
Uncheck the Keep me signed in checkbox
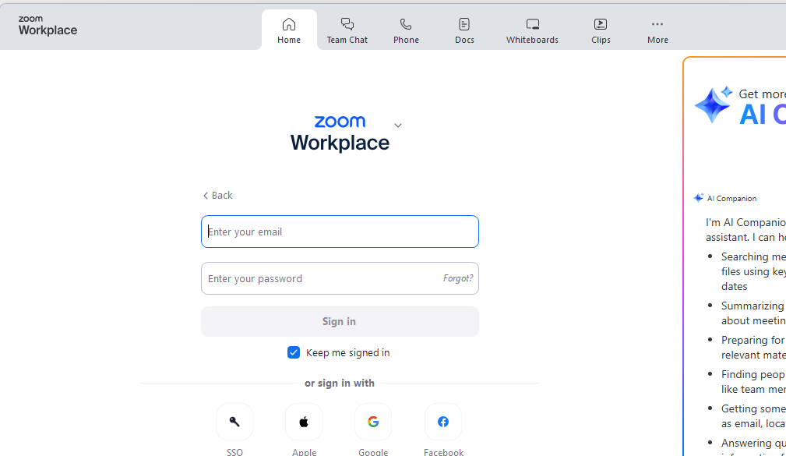tap(294, 352)
